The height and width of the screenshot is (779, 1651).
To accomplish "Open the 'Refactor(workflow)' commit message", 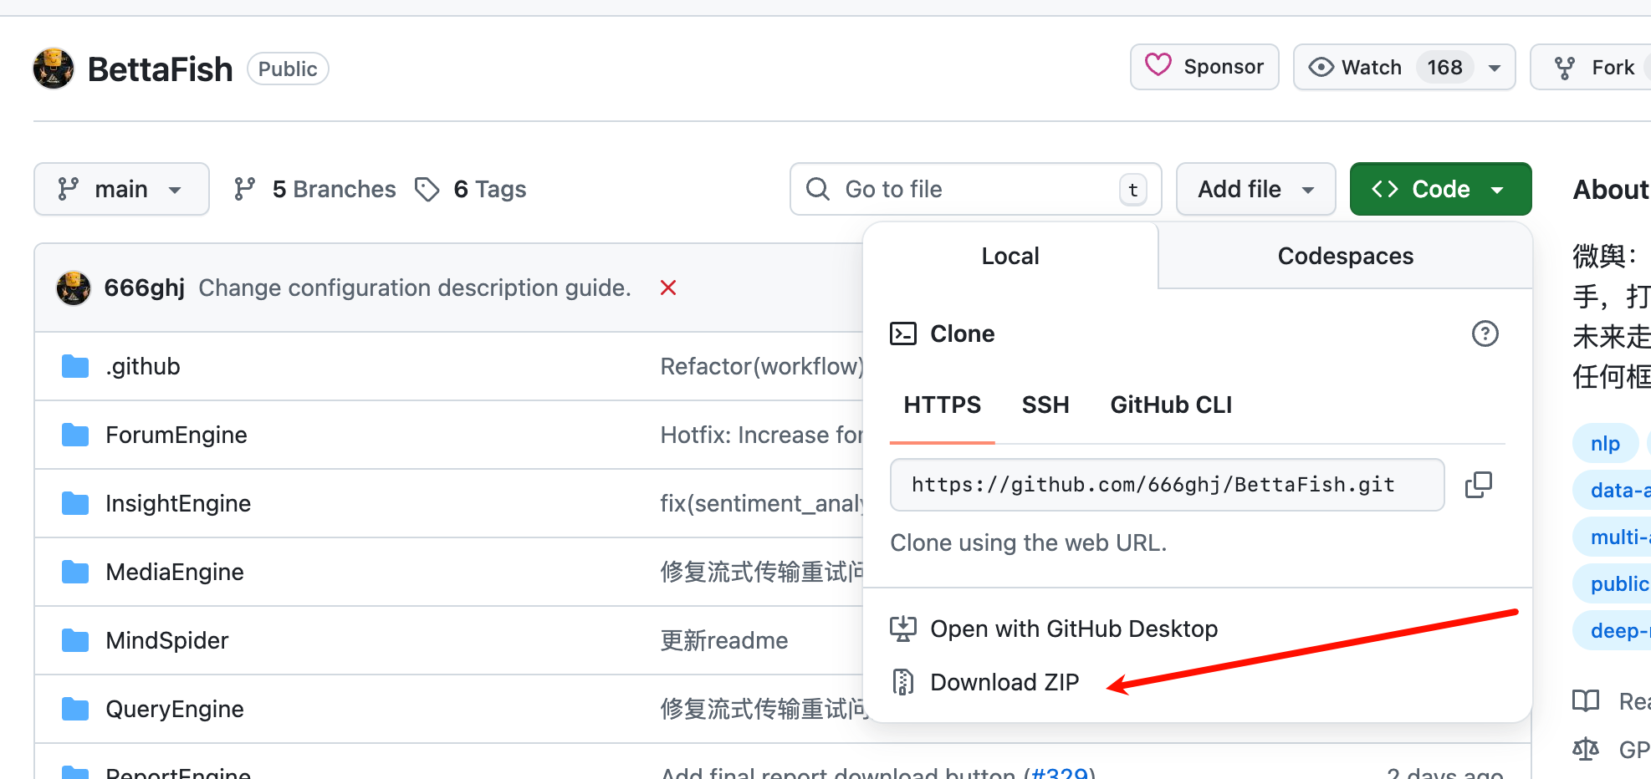I will [761, 366].
